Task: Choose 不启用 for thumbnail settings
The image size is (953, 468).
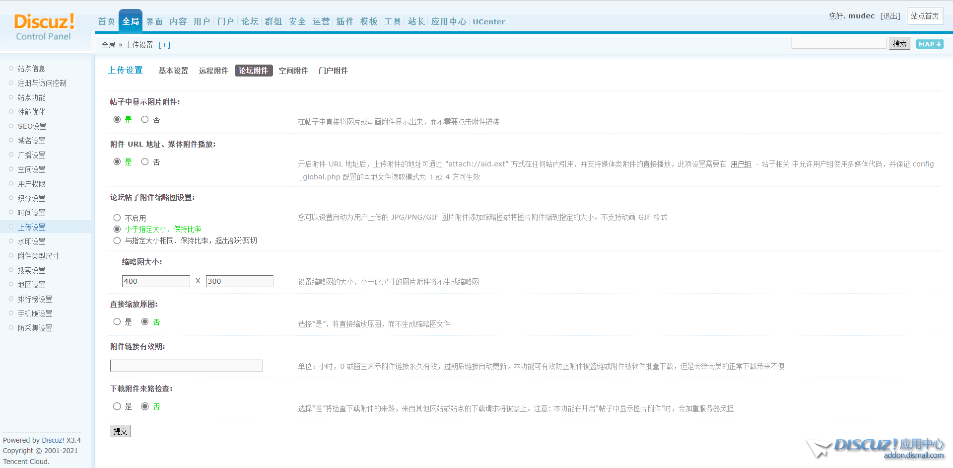Action: (x=117, y=218)
